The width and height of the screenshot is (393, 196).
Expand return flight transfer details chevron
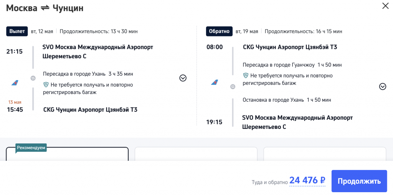coord(383,87)
